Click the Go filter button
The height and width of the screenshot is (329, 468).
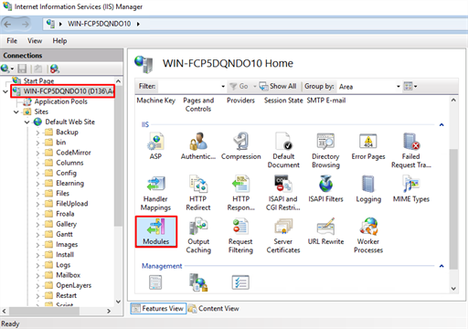[239, 86]
